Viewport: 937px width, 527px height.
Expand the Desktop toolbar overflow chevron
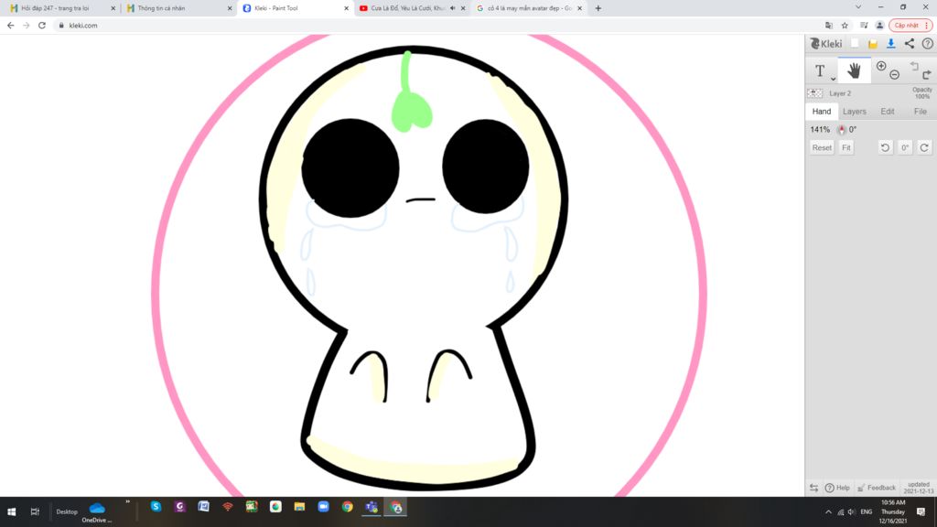coord(128,502)
